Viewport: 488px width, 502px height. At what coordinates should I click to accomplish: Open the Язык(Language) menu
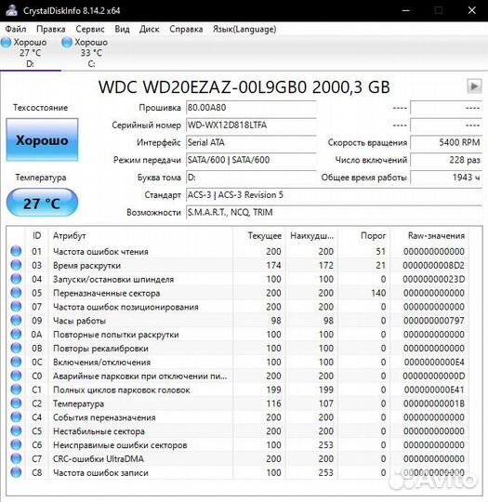pyautogui.click(x=244, y=29)
